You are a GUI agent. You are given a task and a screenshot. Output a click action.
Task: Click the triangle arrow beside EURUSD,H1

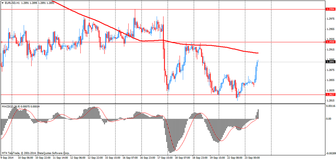tap(2, 3)
